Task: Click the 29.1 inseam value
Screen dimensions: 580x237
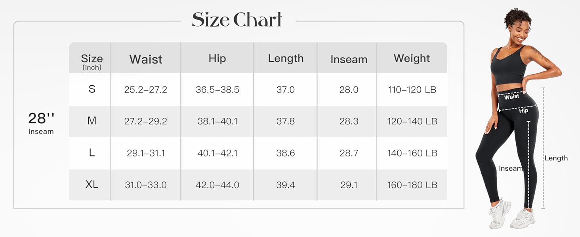Action: 349,185
